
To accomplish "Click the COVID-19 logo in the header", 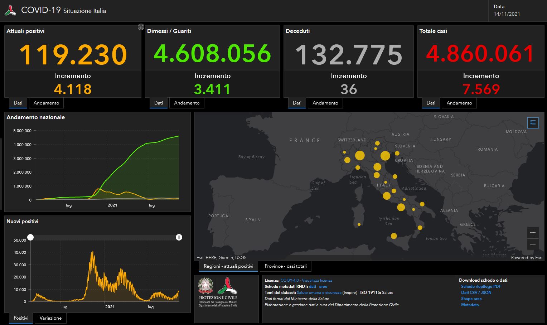I will coord(10,10).
